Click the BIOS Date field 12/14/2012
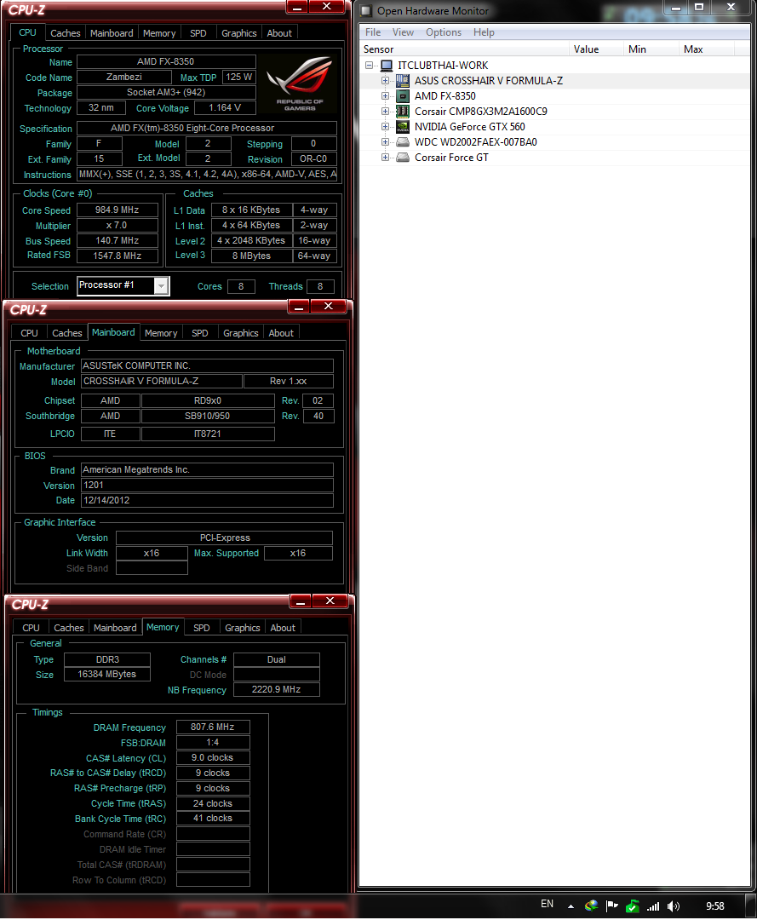Viewport: 757px width, 920px height. (x=207, y=501)
